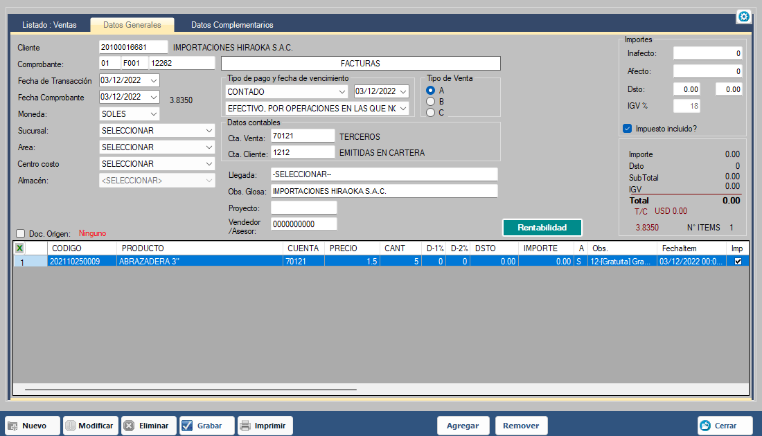Image resolution: width=762 pixels, height=436 pixels.
Task: Open Fecha de Transacción date dropdown
Action: 154,80
